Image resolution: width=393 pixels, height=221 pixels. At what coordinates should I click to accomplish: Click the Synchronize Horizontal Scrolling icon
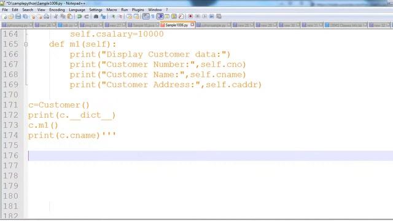[x=136, y=17]
